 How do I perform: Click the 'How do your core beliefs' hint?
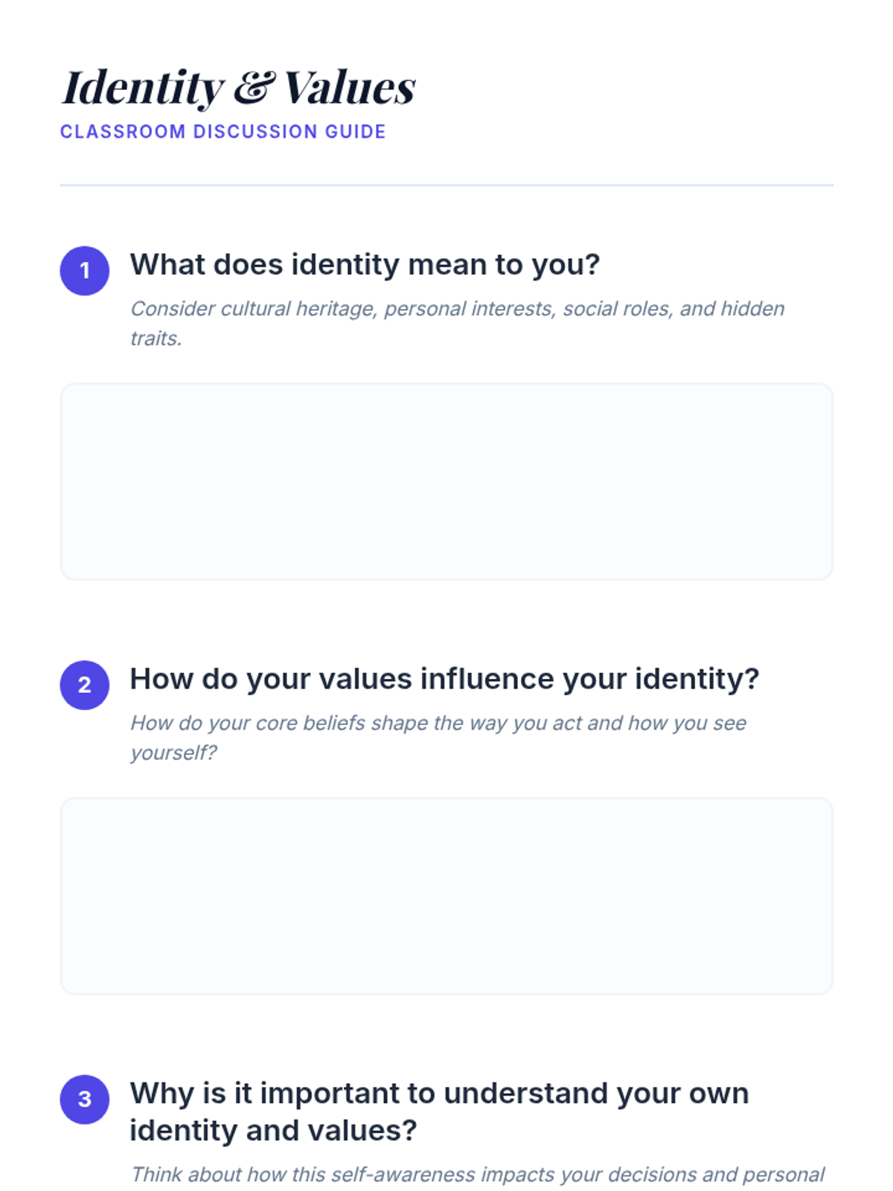coord(438,723)
